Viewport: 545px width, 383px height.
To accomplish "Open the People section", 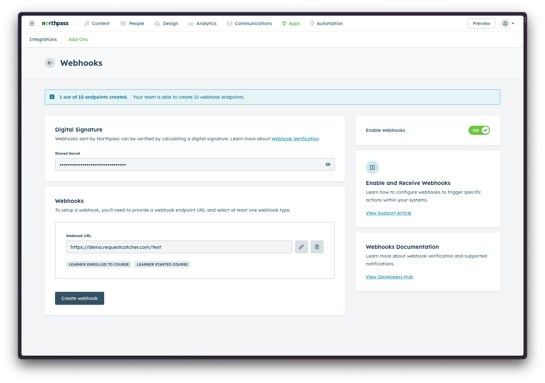I will (x=123, y=23).
